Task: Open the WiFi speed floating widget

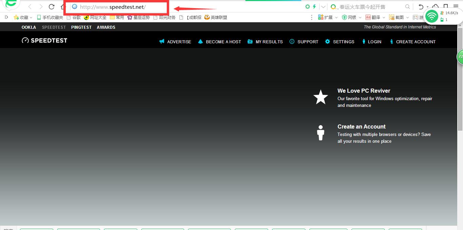Action: 431,16
